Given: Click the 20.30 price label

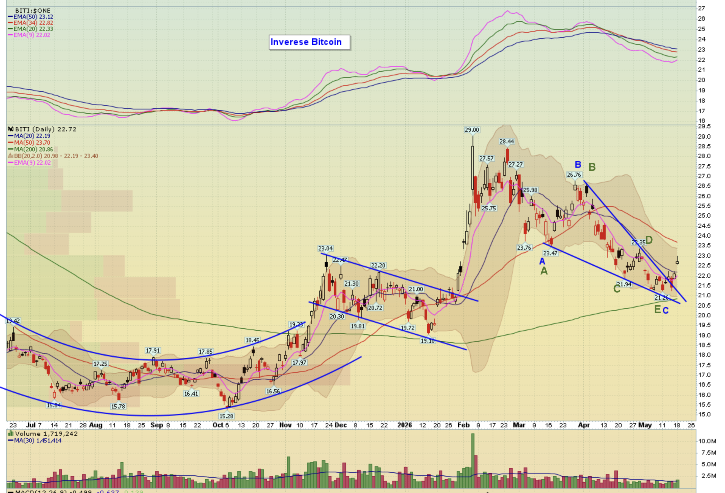Looking at the screenshot, I should [337, 316].
